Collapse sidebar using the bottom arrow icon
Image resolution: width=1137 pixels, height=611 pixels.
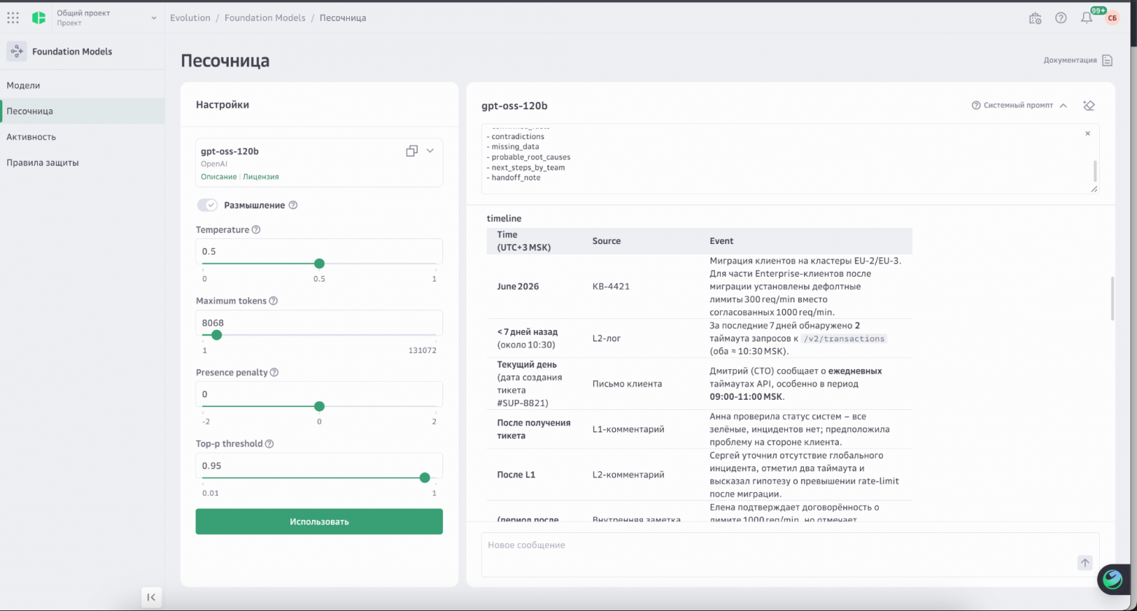pyautogui.click(x=151, y=597)
